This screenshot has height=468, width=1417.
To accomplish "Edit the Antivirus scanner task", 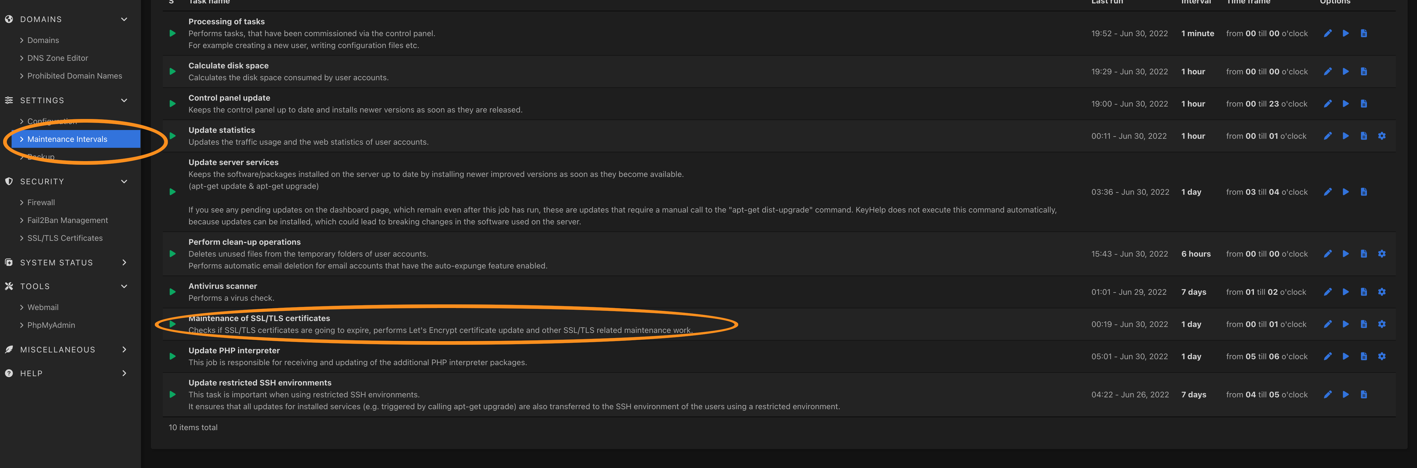I will pyautogui.click(x=1327, y=292).
